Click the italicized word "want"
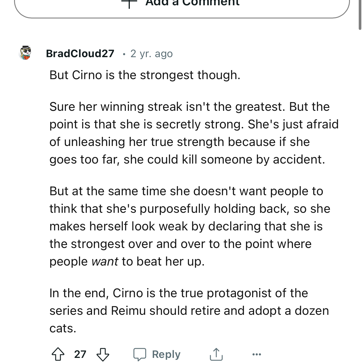 [105, 261]
